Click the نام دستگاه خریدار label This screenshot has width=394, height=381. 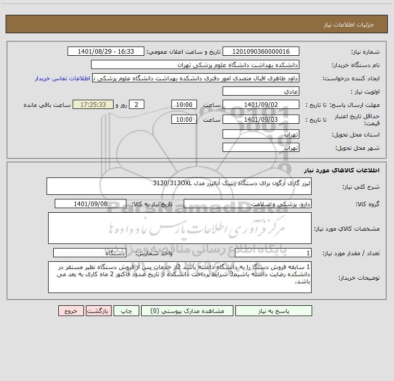coord(356,65)
